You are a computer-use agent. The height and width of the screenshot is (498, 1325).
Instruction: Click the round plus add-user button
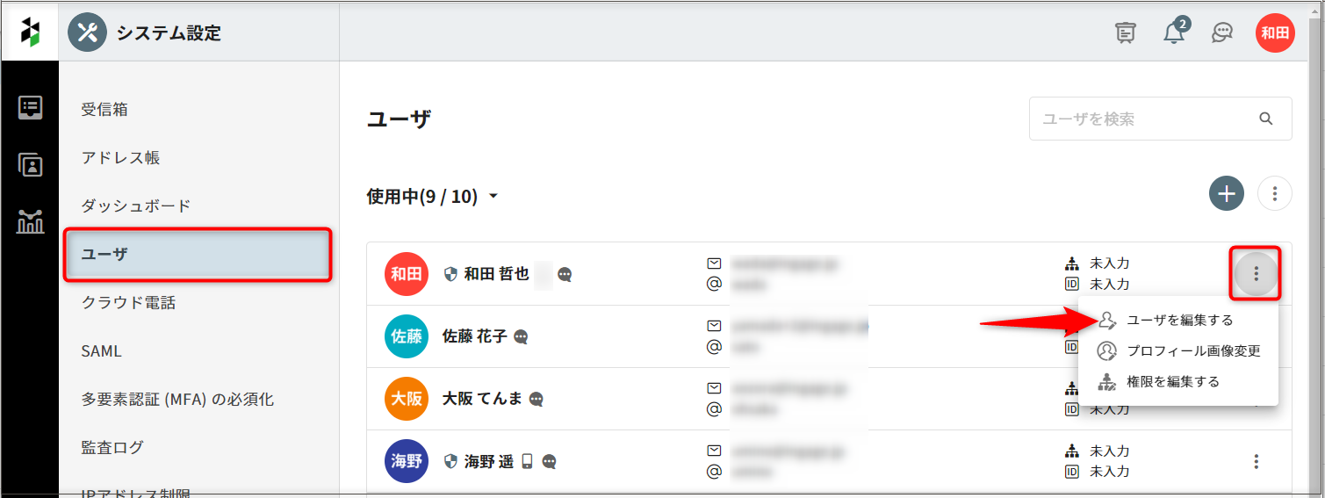point(1226,193)
